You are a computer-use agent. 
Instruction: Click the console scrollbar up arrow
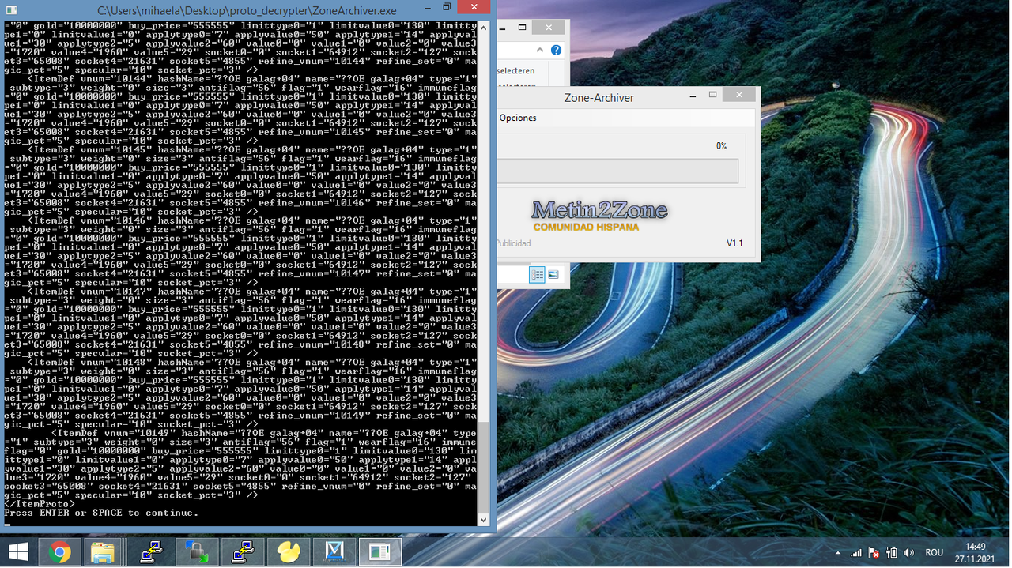tap(484, 28)
